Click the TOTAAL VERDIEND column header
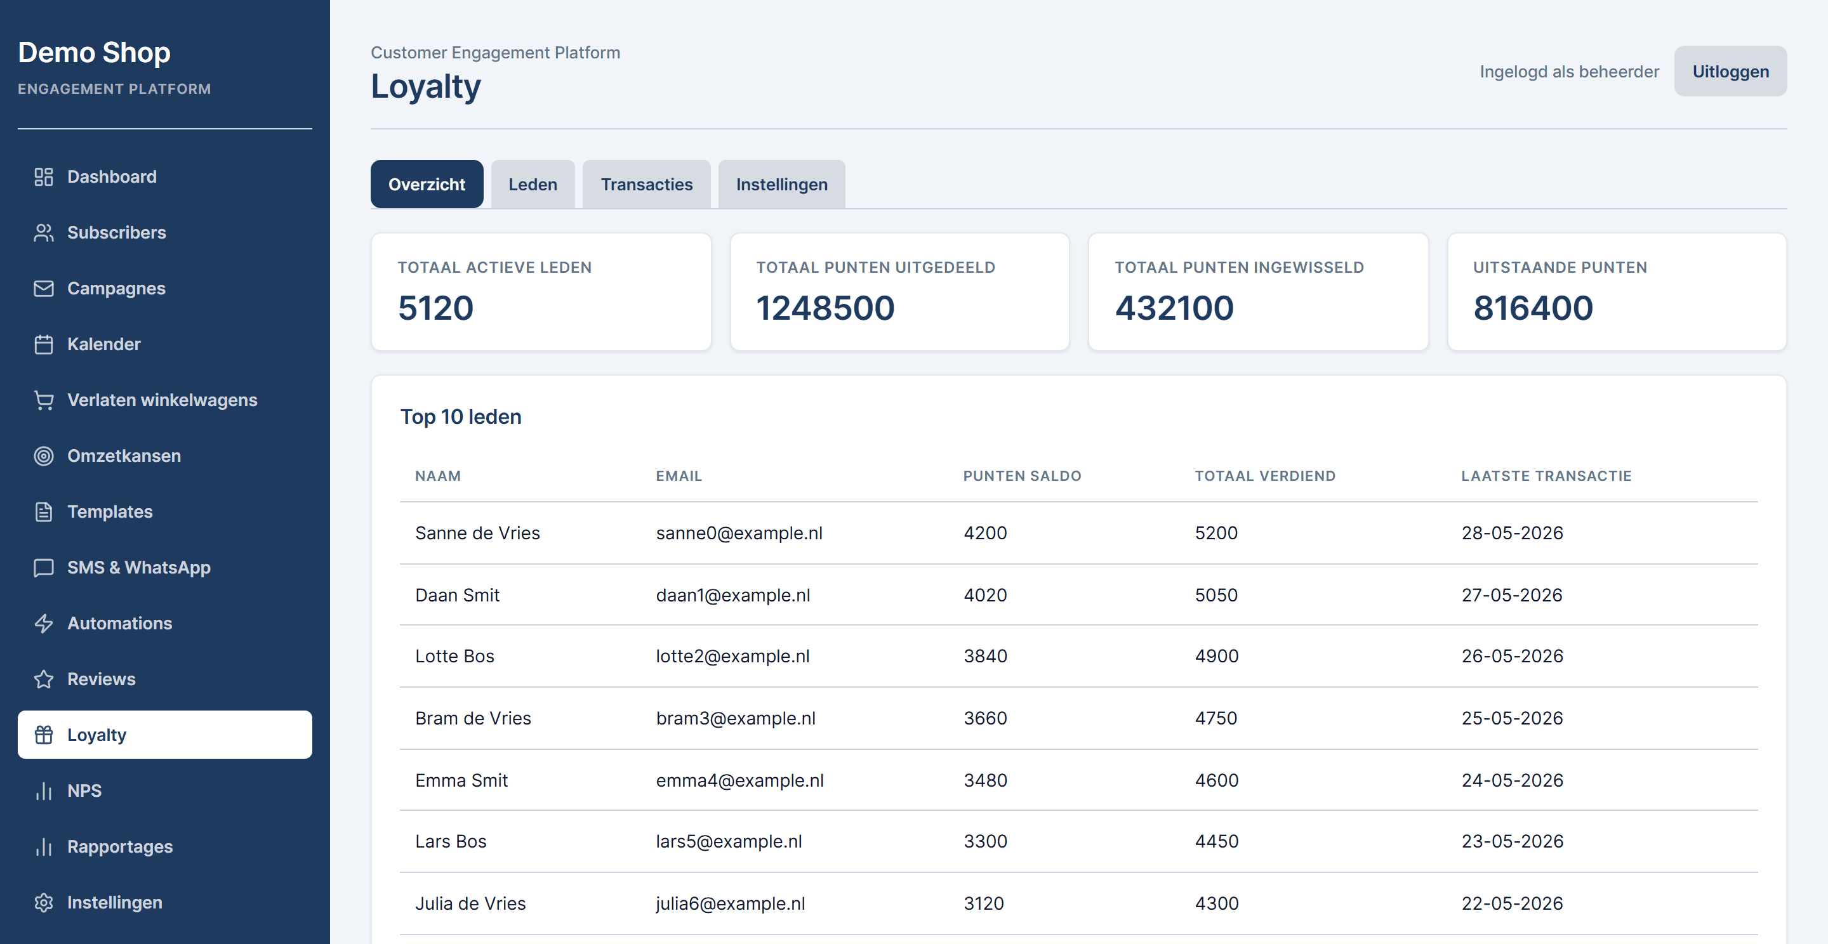 [x=1264, y=476]
